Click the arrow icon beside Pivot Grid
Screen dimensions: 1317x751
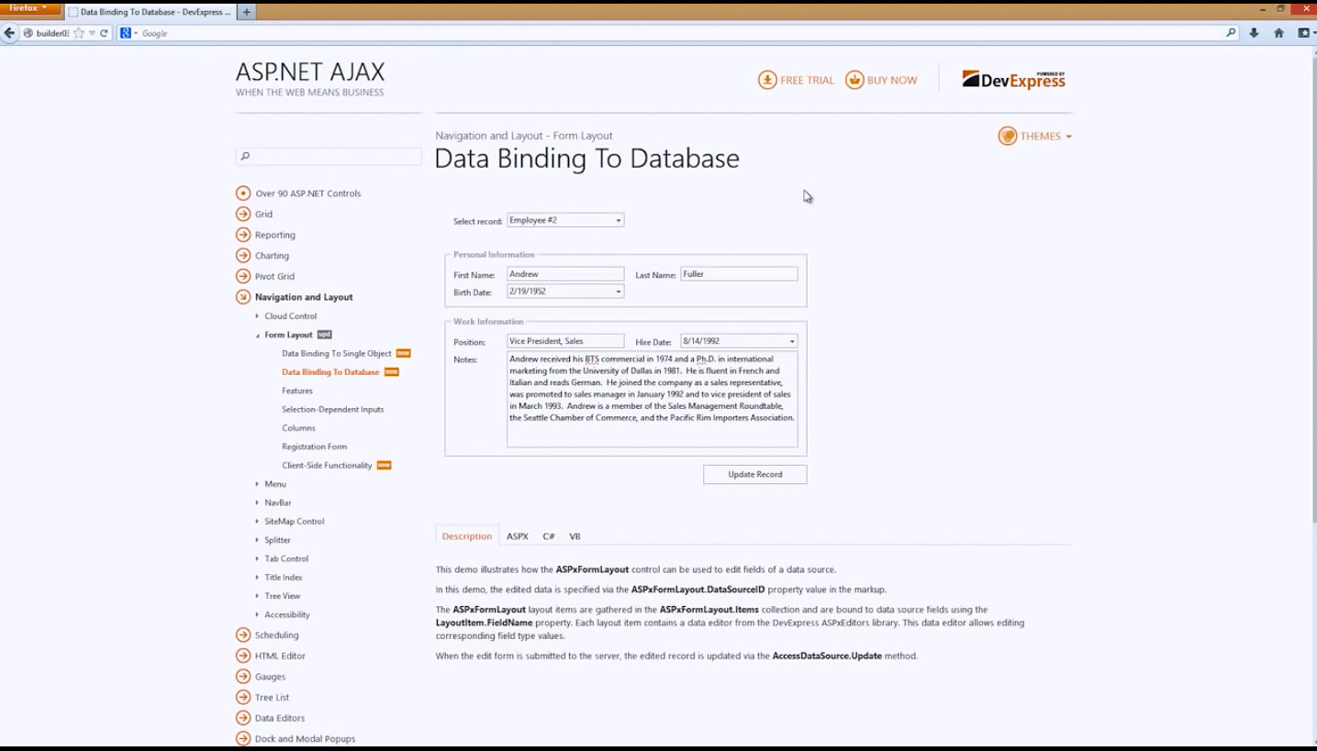coord(243,276)
